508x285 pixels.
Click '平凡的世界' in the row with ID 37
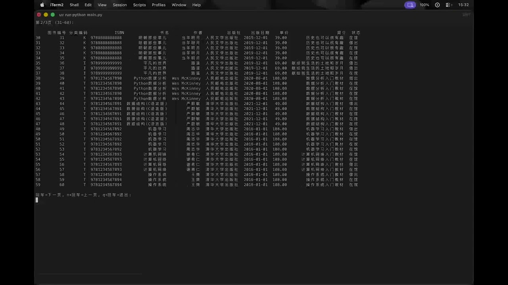pyautogui.click(x=155, y=68)
